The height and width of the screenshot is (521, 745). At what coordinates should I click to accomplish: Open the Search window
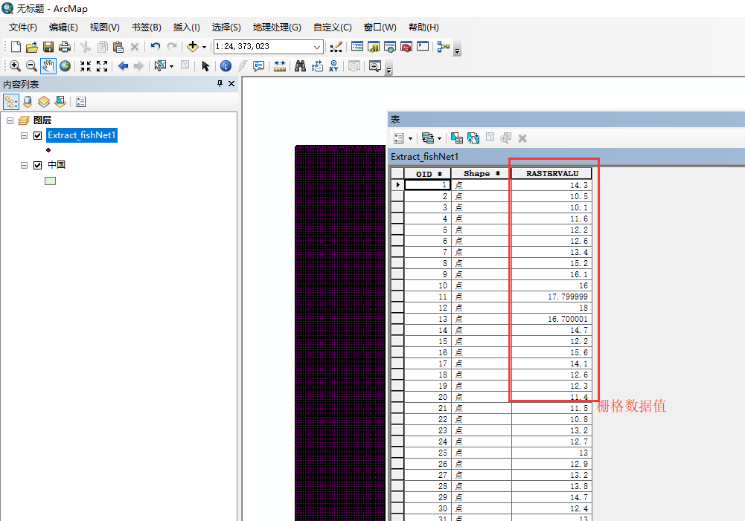click(x=389, y=47)
